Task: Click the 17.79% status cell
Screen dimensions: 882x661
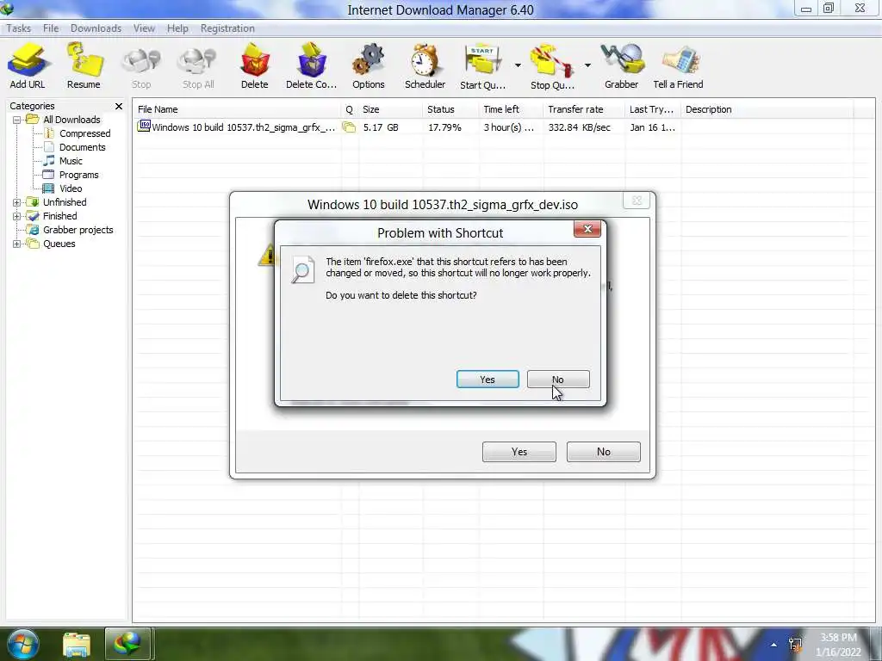Action: 444,127
